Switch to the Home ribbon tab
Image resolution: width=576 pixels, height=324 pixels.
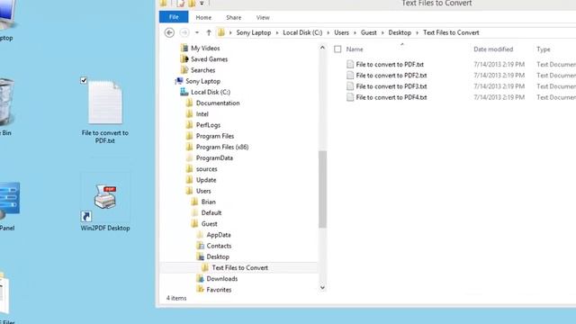click(x=203, y=17)
